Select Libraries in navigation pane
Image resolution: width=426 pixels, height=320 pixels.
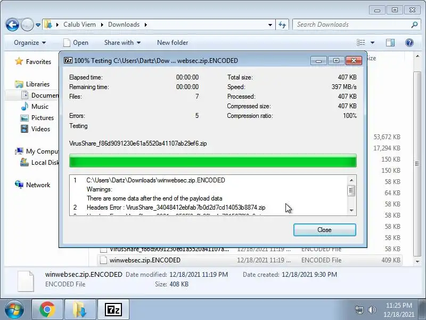pos(38,84)
